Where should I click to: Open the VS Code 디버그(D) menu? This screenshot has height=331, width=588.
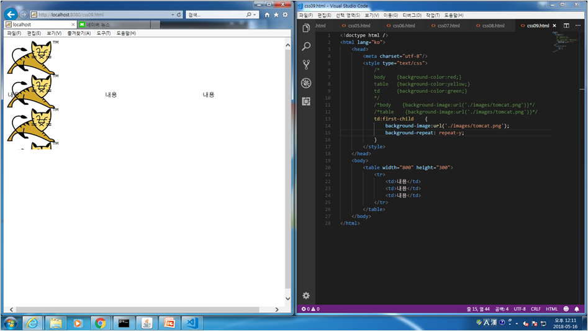(412, 15)
